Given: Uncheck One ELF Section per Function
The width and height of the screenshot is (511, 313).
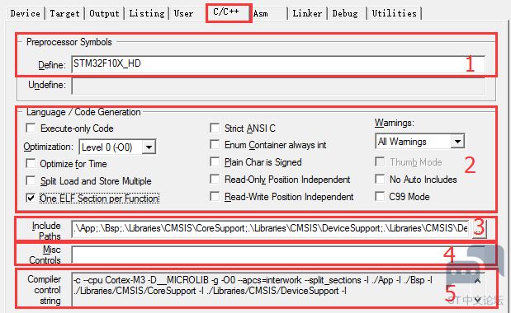Looking at the screenshot, I should coord(31,198).
